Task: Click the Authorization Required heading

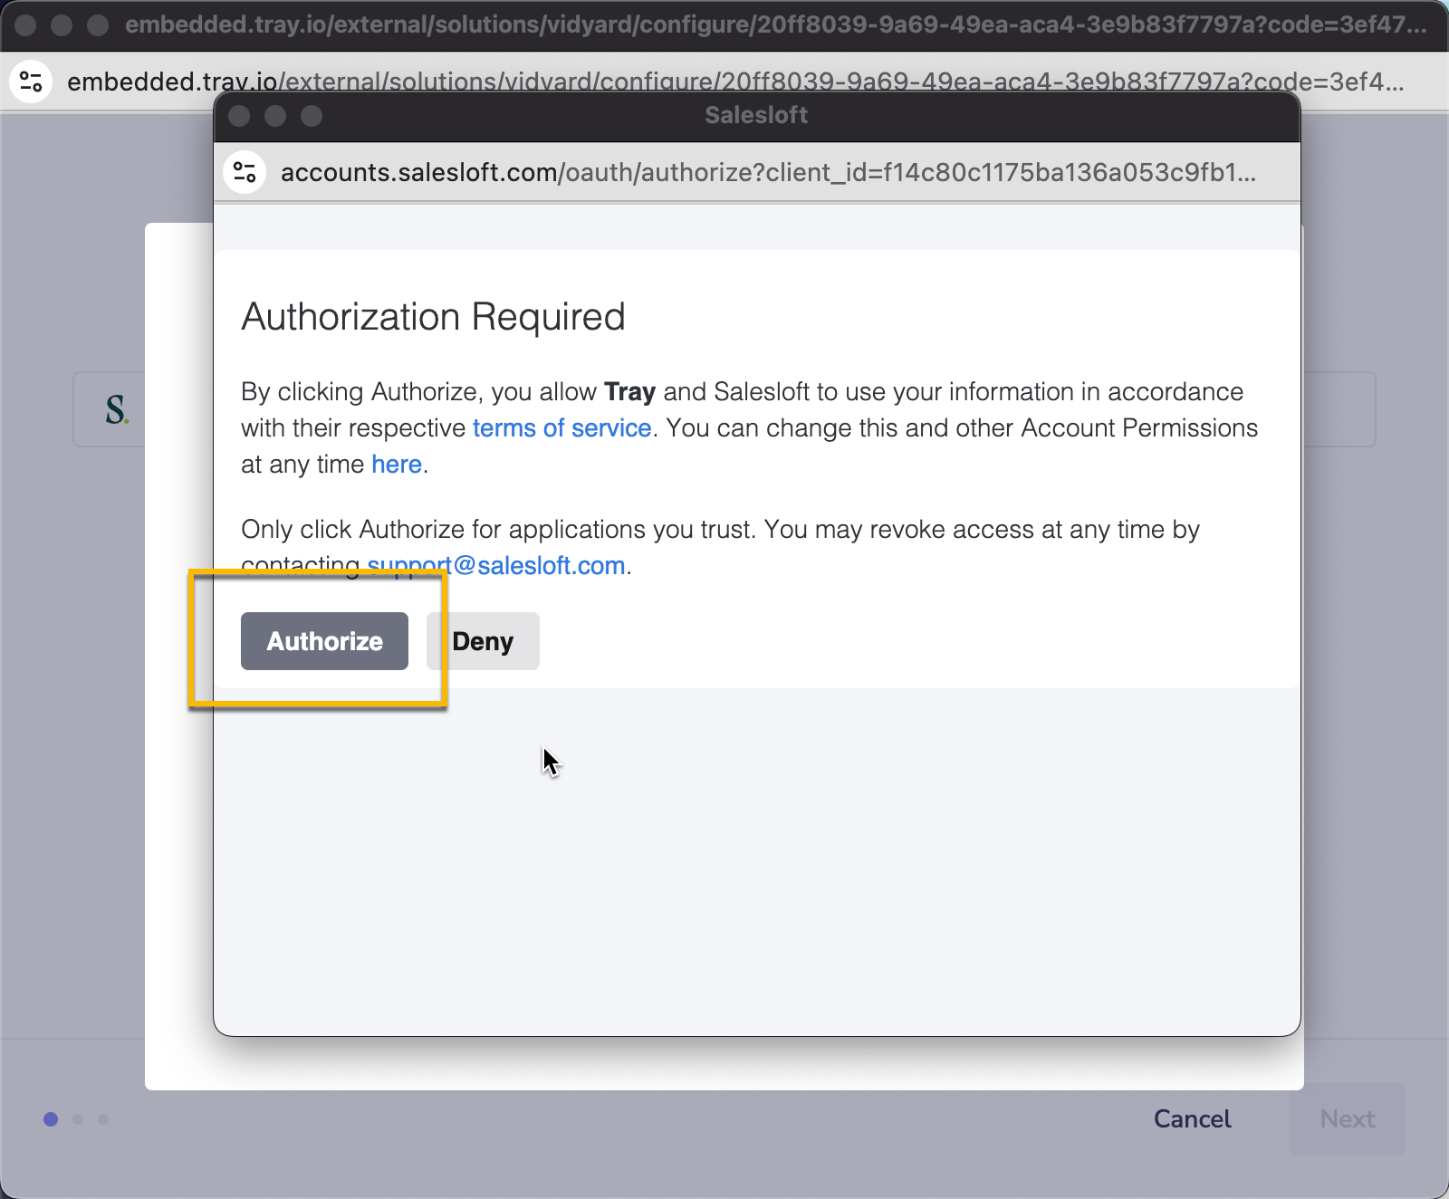Action: point(433,317)
